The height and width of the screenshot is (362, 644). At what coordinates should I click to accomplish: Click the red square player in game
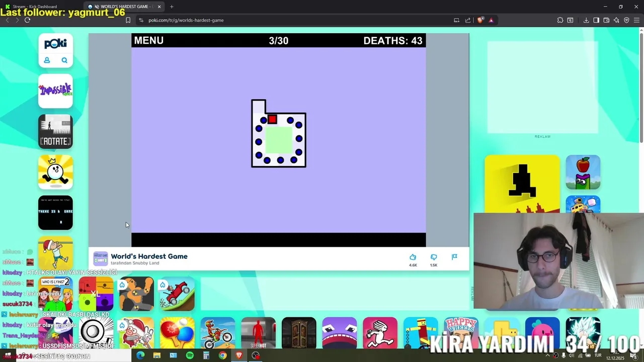272,119
